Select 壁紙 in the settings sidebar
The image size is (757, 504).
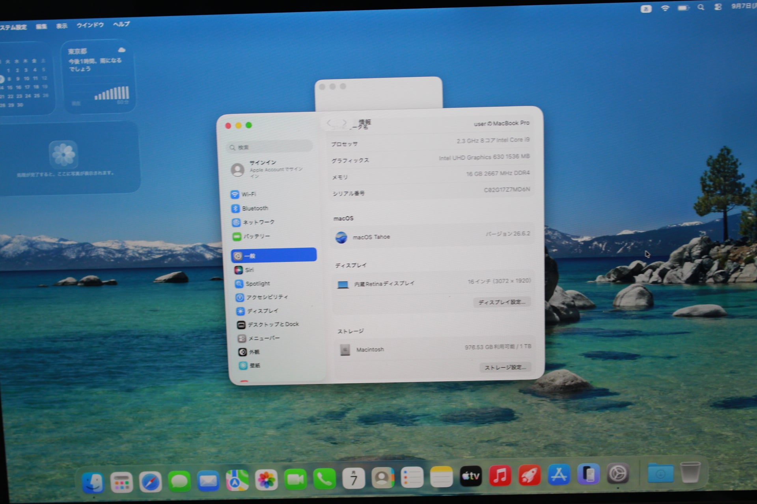pyautogui.click(x=250, y=365)
